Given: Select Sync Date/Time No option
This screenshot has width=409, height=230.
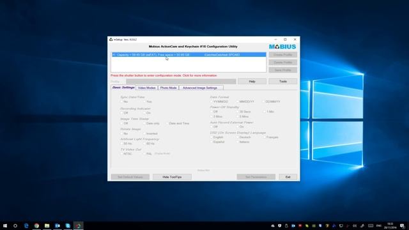Looking at the screenshot, I should [124, 102].
